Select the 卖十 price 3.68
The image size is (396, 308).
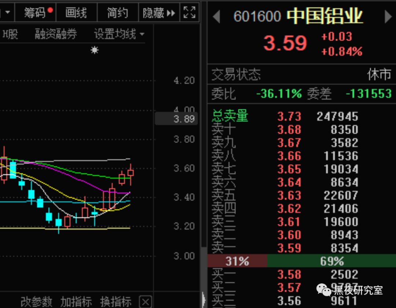click(289, 129)
